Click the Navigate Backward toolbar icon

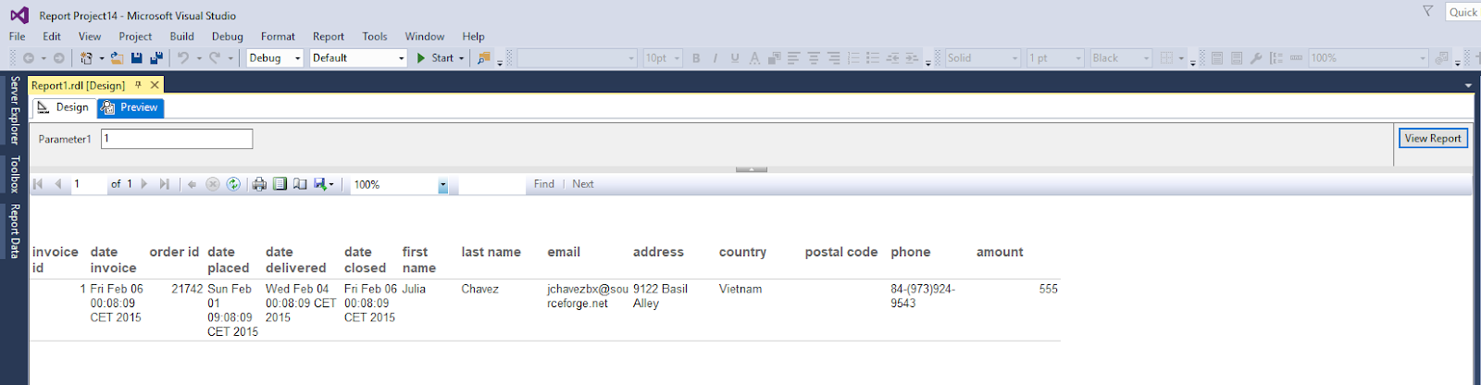tap(29, 58)
